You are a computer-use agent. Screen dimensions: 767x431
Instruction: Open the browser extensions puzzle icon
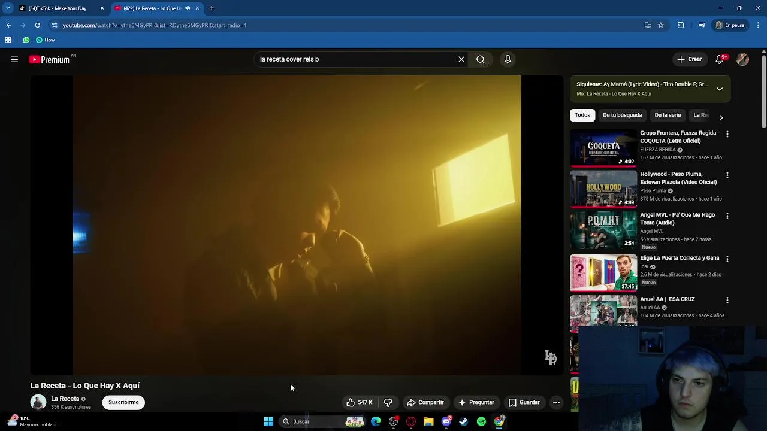coord(681,25)
